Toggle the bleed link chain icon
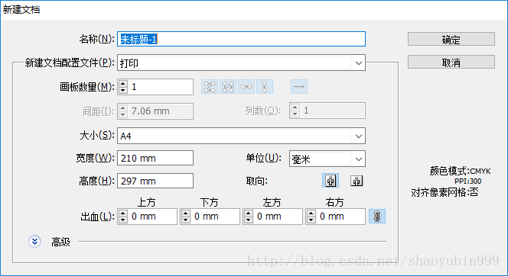508x276 pixels. 377,216
